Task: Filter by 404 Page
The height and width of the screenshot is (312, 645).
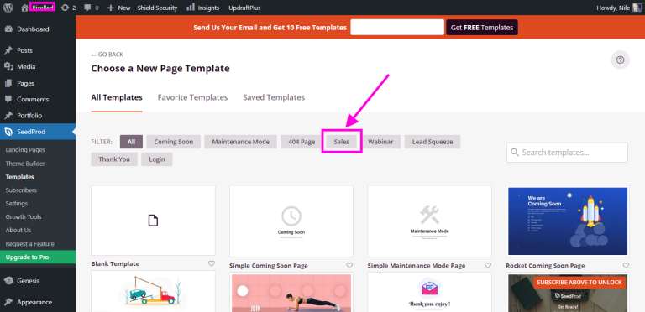Action: pyautogui.click(x=302, y=142)
